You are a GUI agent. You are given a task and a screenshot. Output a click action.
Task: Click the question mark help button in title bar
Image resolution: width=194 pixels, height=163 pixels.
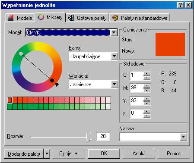(x=181, y=5)
